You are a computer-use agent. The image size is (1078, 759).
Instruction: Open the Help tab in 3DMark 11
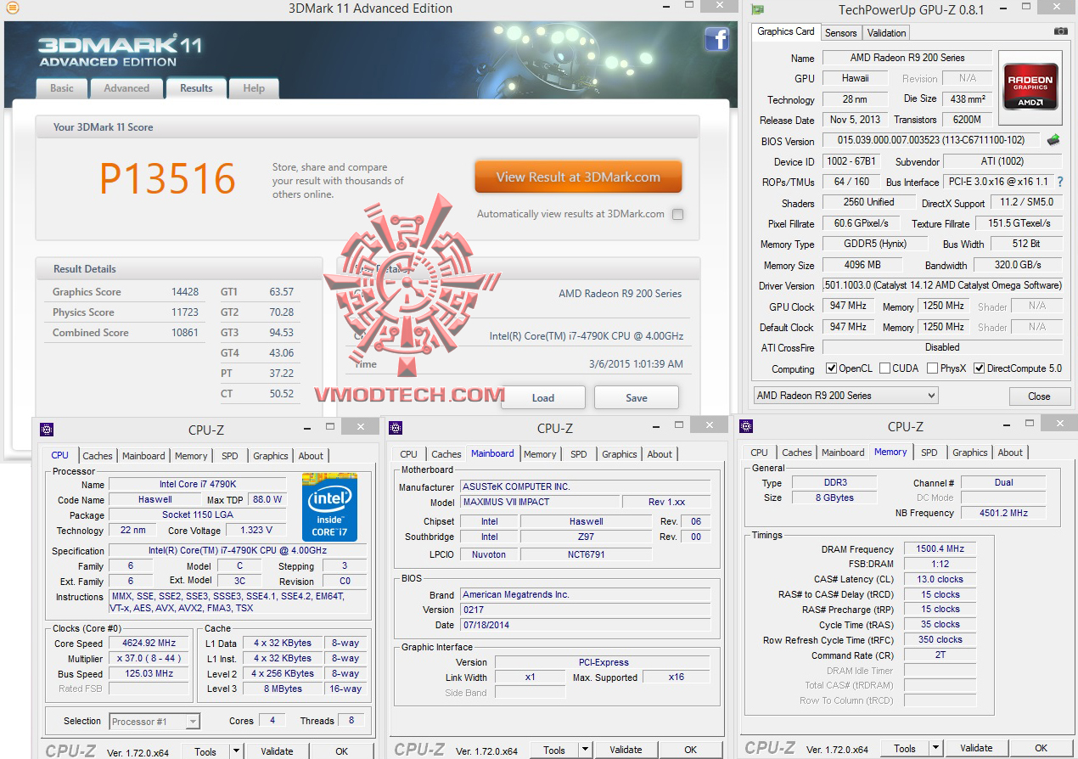(x=254, y=88)
